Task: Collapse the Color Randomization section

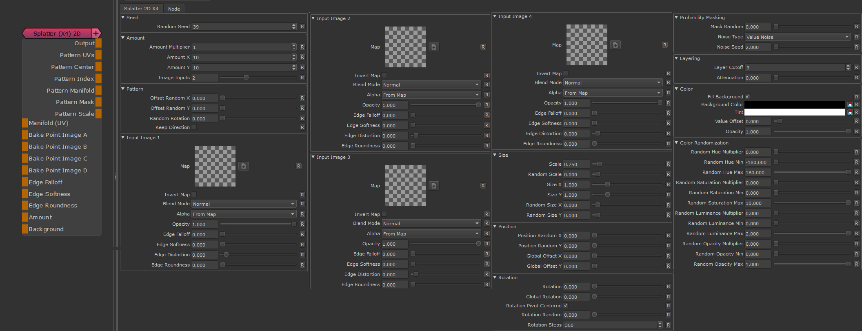Action: coord(677,143)
